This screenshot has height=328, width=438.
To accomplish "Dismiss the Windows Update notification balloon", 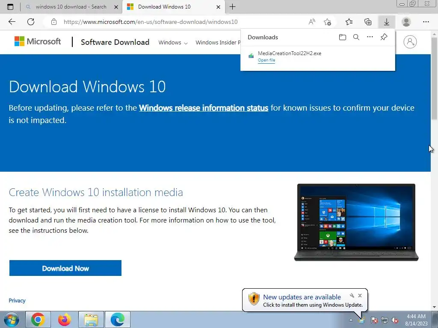I will 360,296.
